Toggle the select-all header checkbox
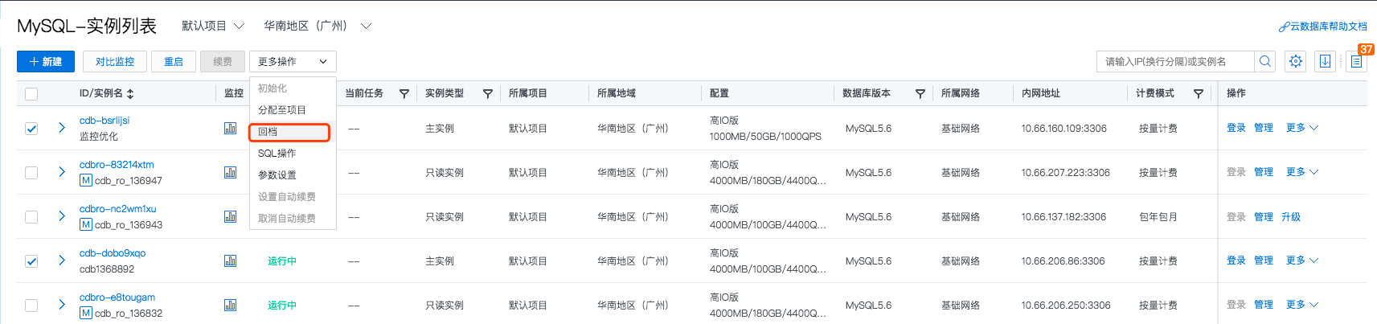The height and width of the screenshot is (324, 1377). click(31, 94)
